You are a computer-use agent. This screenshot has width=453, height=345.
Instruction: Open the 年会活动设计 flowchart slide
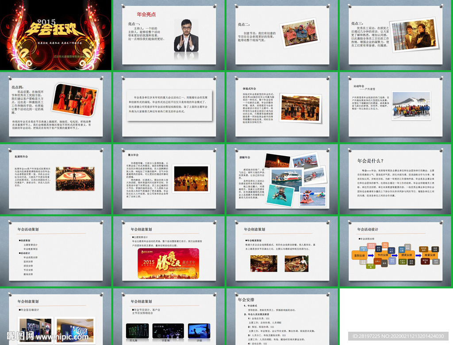[x=396, y=251]
